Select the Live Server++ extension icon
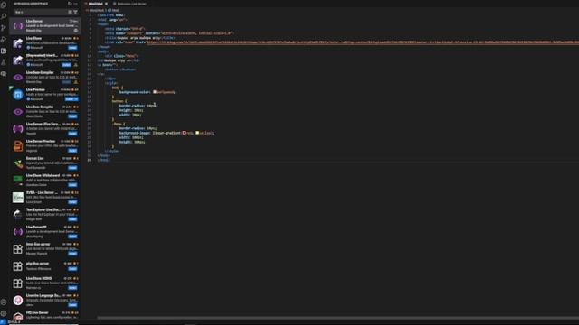 point(18,232)
